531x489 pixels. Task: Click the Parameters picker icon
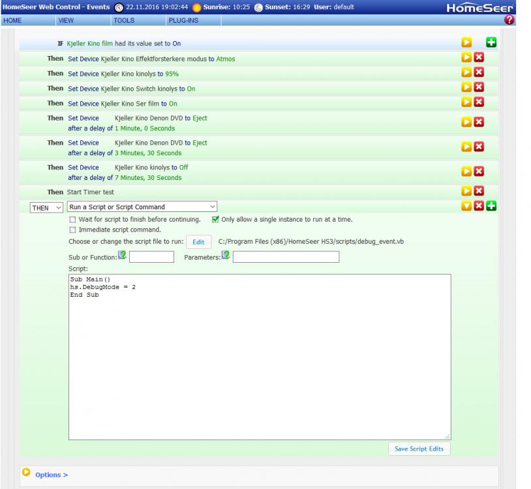coord(226,255)
